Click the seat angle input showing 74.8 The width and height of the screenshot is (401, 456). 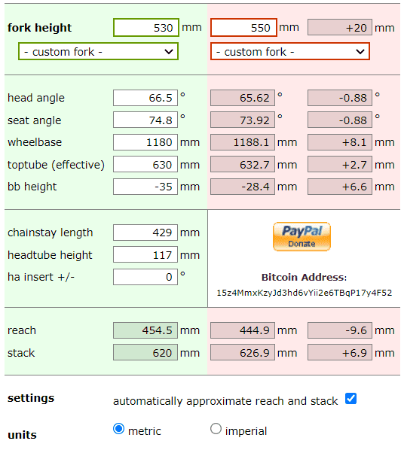(x=145, y=120)
